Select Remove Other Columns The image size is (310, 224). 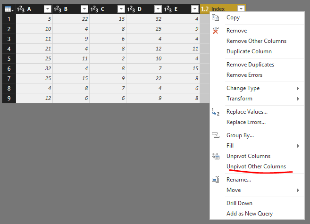click(257, 41)
